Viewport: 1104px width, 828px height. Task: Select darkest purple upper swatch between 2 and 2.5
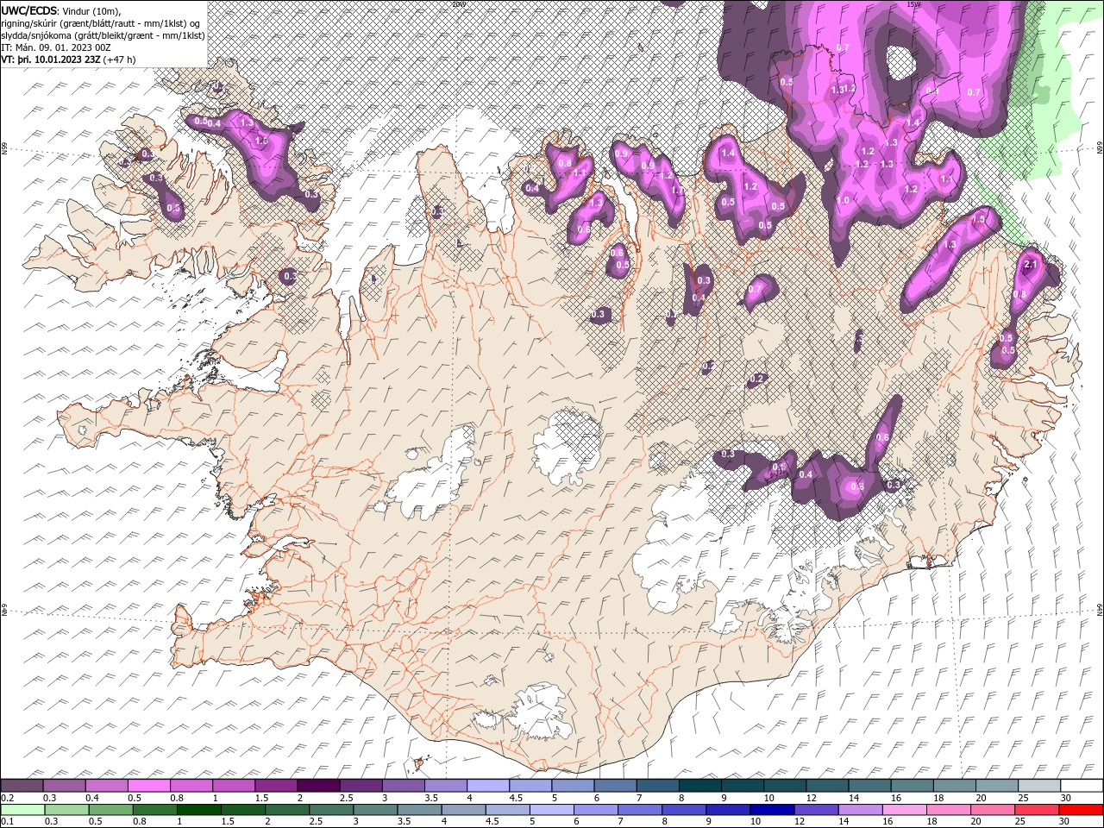tap(318, 786)
